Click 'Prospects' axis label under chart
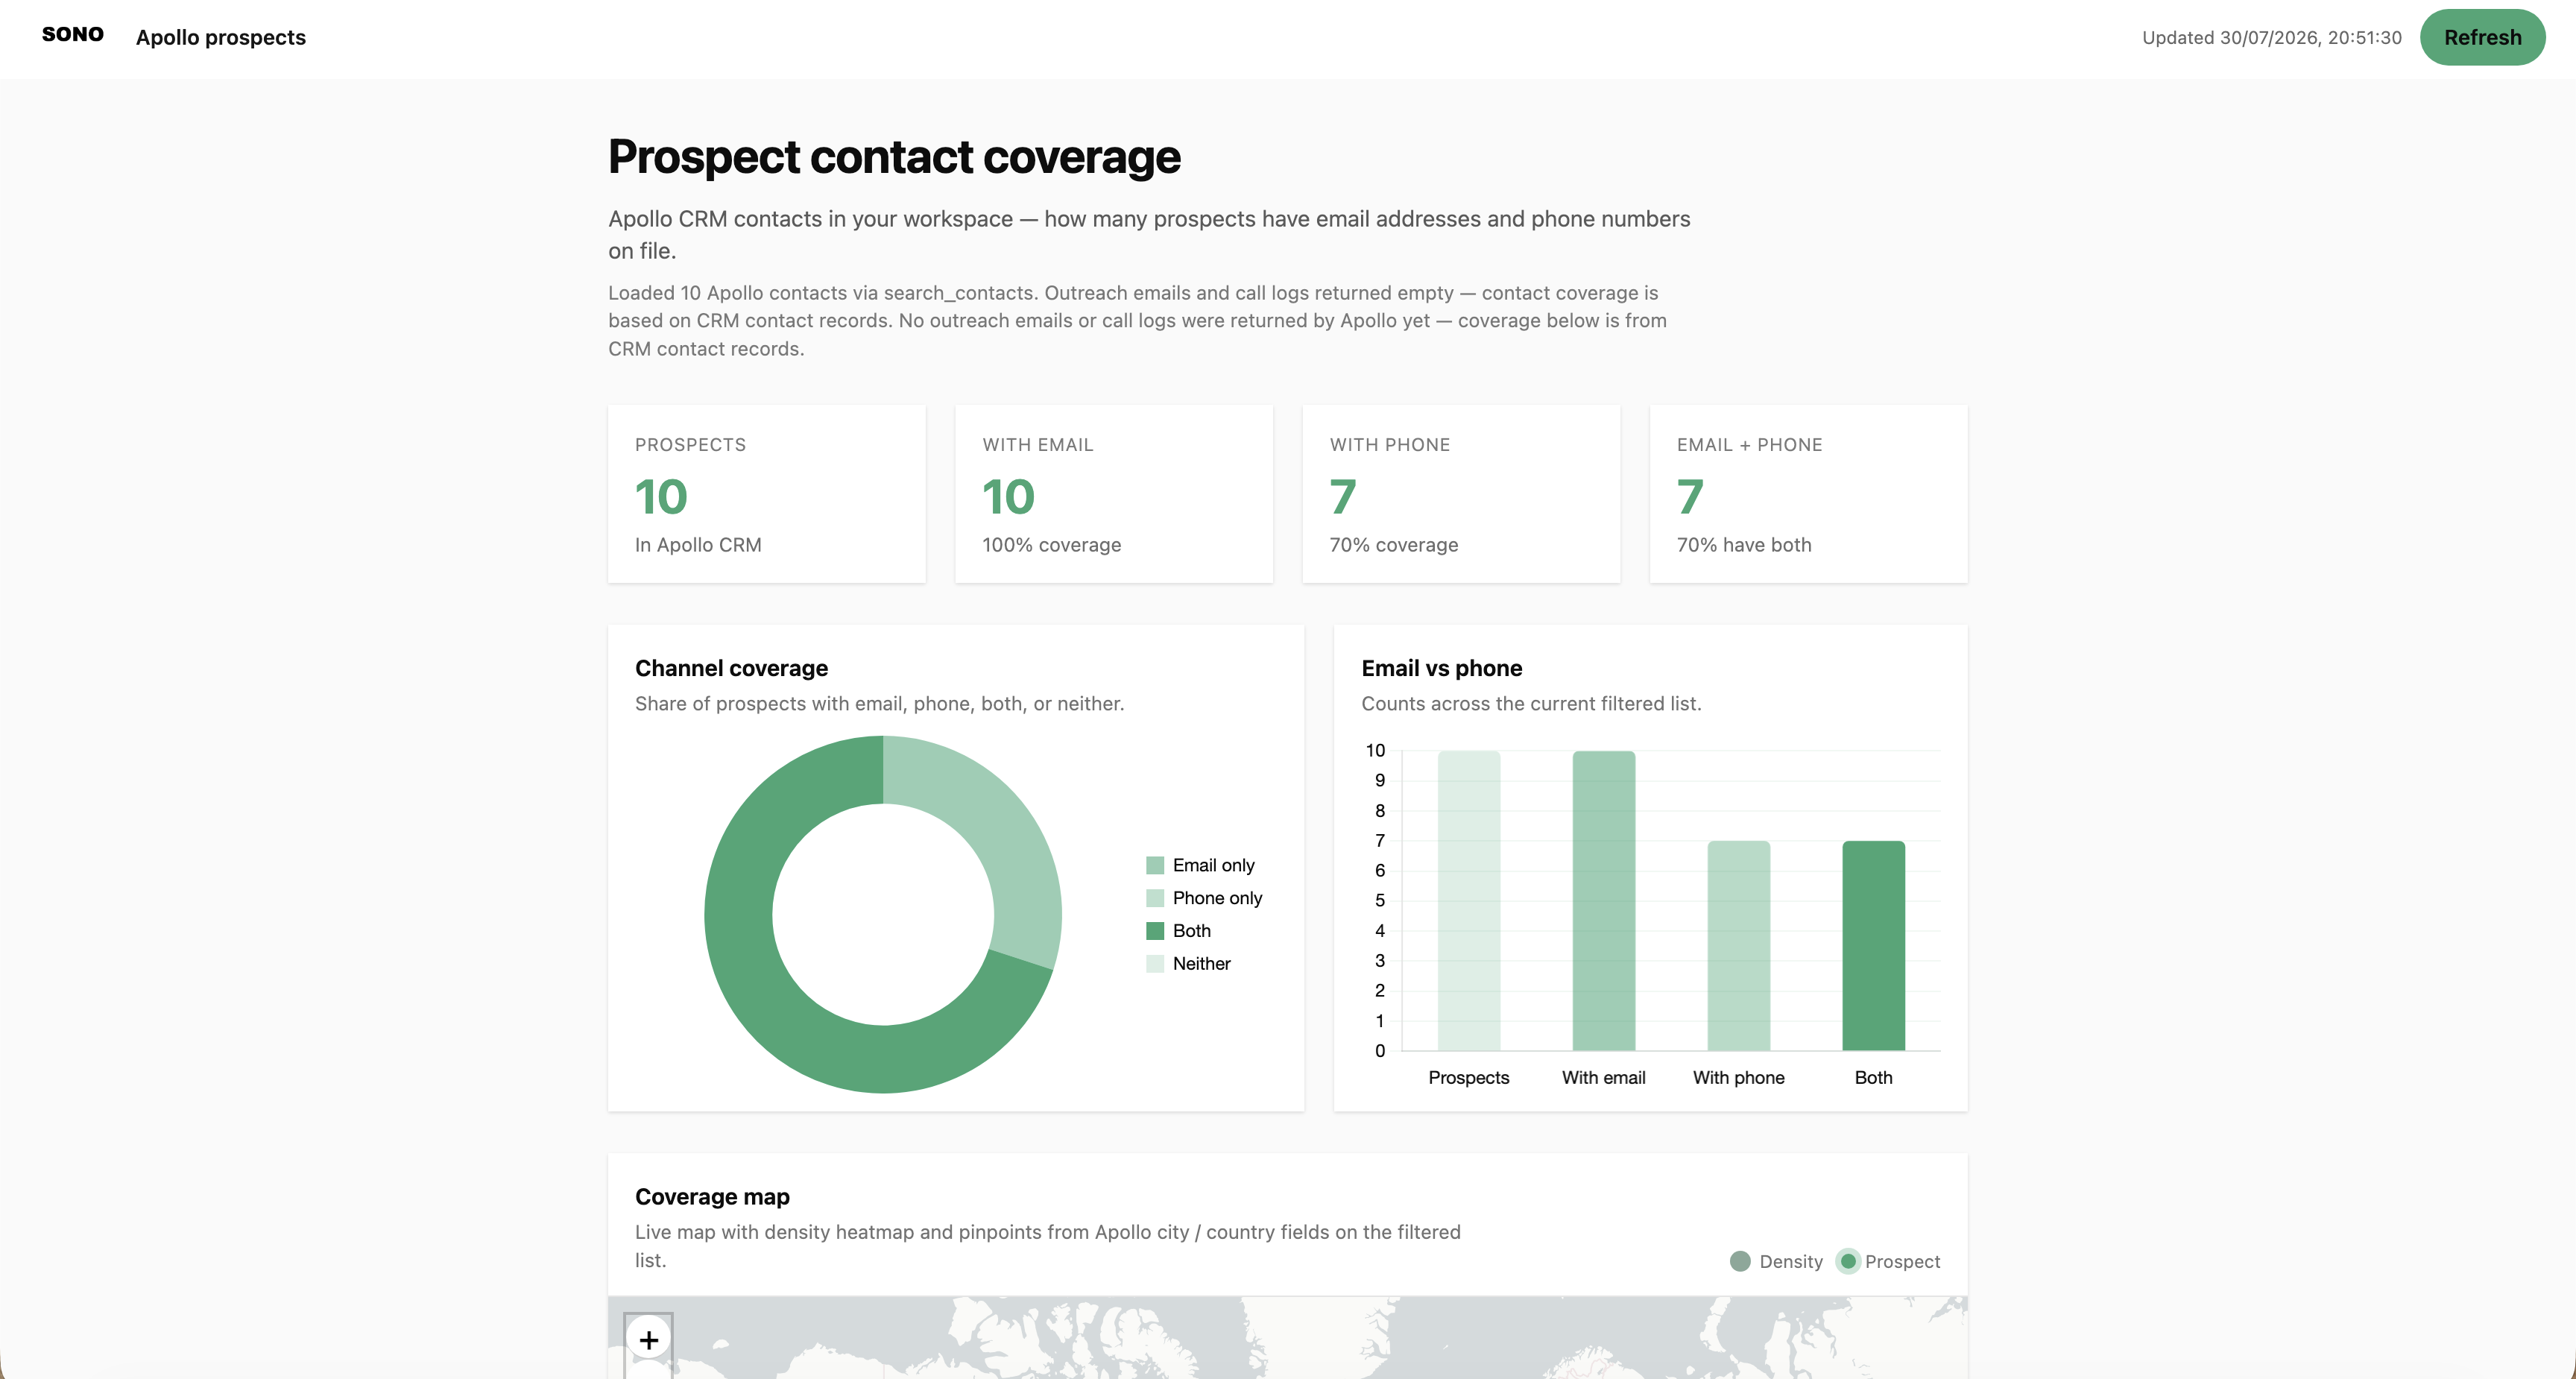 1469,1077
